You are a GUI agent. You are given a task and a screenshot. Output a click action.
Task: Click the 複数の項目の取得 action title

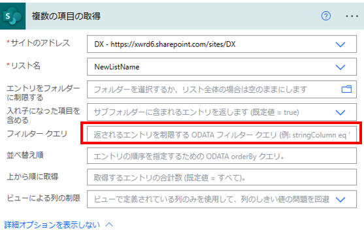pos(66,16)
